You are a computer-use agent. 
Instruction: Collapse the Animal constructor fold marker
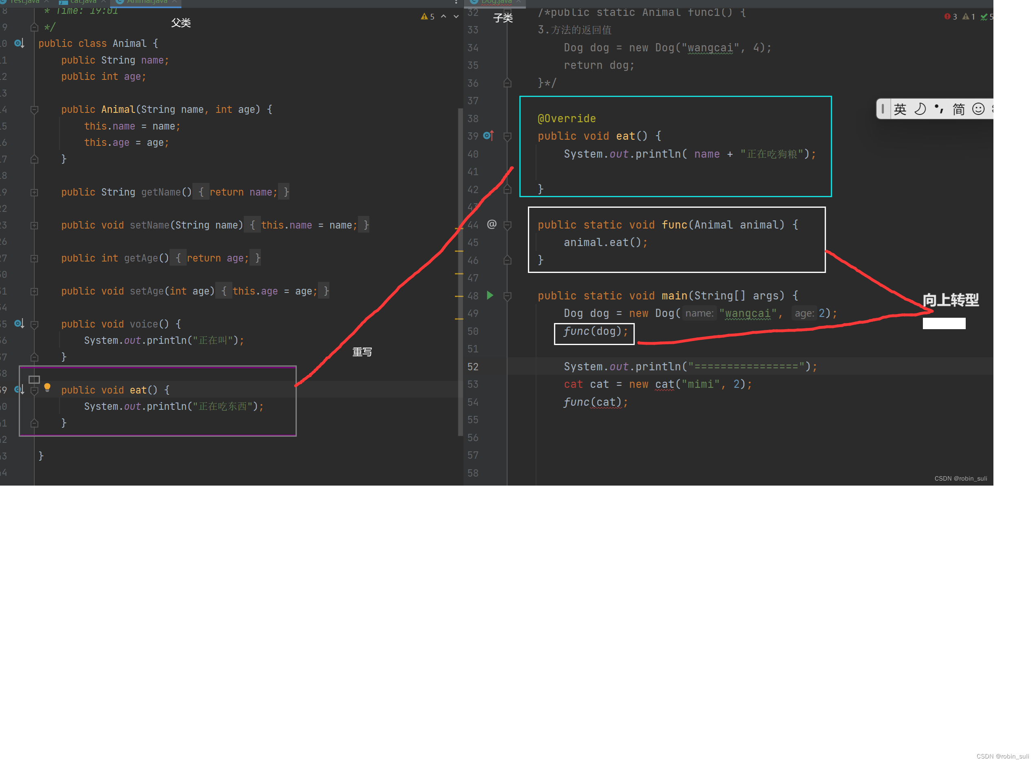(x=34, y=110)
